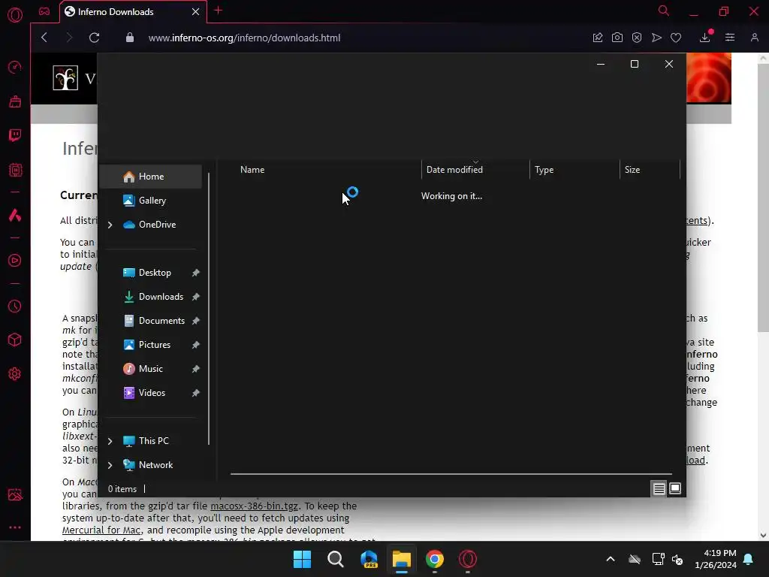The image size is (769, 577).
Task: Open GX Corner gamepad icon
Action: click(44, 11)
